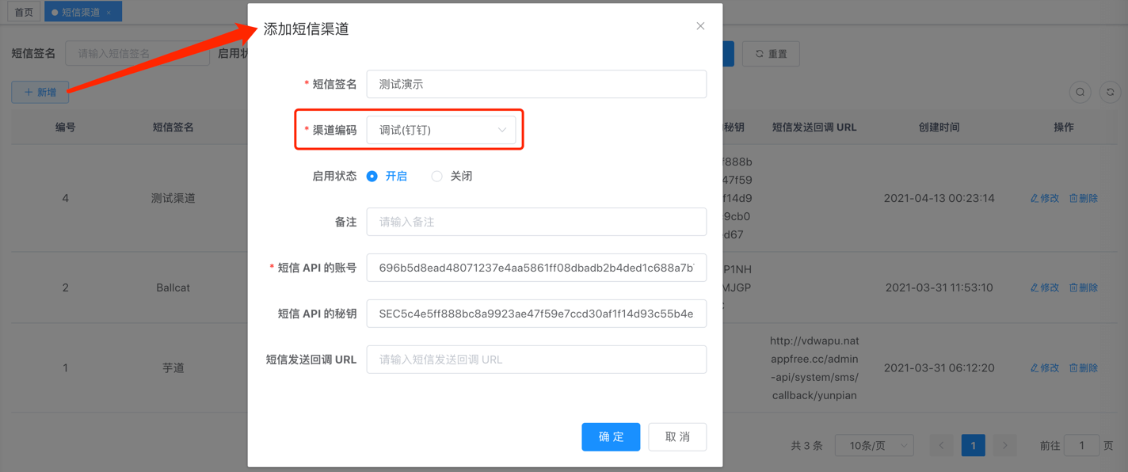This screenshot has width=1128, height=472.
Task: Click the 修改 edit icon for 芋道 row
Action: point(1034,367)
